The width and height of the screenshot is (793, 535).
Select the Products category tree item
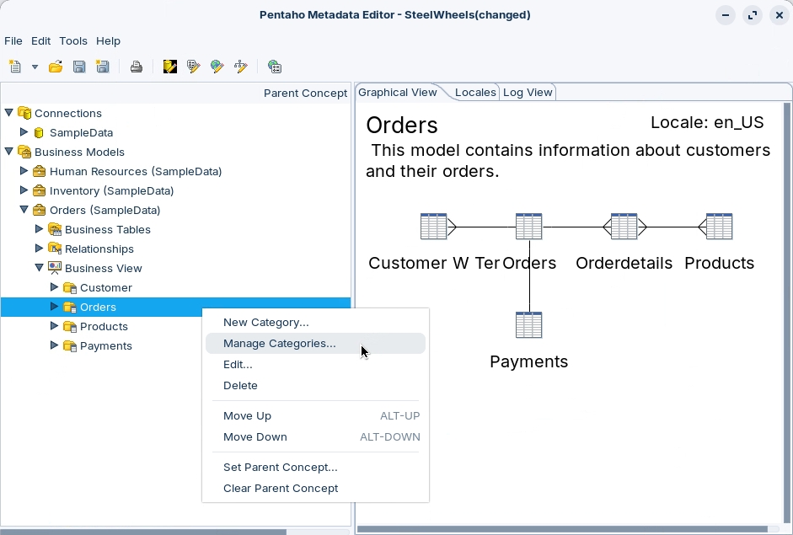pos(104,326)
